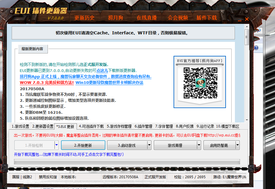Viewport: 275px width, 189px height.
Task: Click the blue help icon in background window
Action: point(256,48)
